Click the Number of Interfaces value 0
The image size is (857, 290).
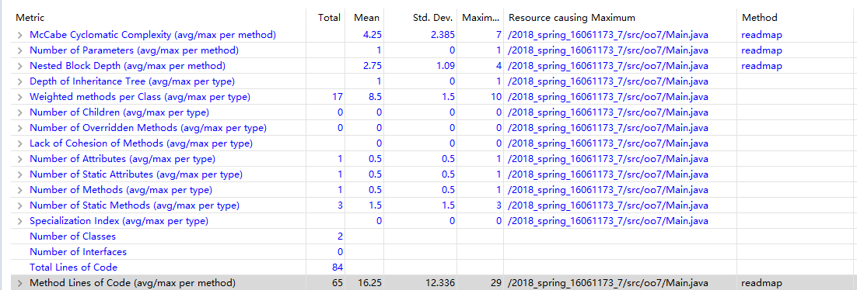point(340,252)
